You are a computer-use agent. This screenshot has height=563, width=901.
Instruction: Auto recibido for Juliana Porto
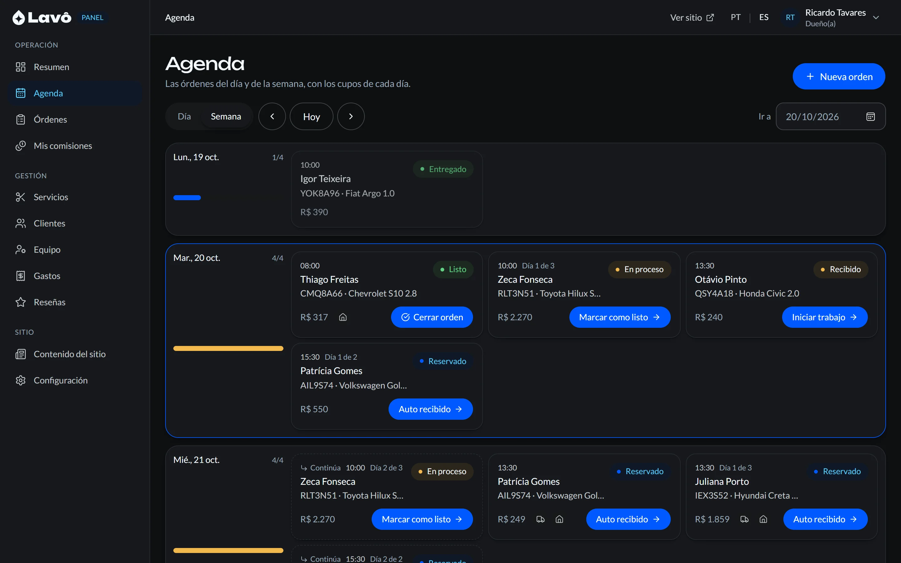[825, 519]
